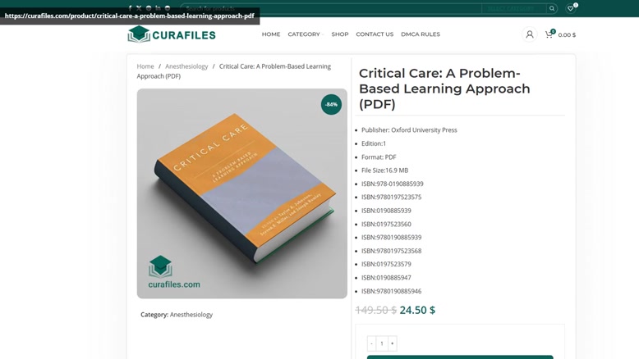Click the search magnifier icon
Image resolution: width=639 pixels, height=359 pixels.
pyautogui.click(x=552, y=8)
